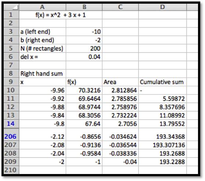205x181 pixels.
Task: Select column D header
Action: (x=162, y=7)
